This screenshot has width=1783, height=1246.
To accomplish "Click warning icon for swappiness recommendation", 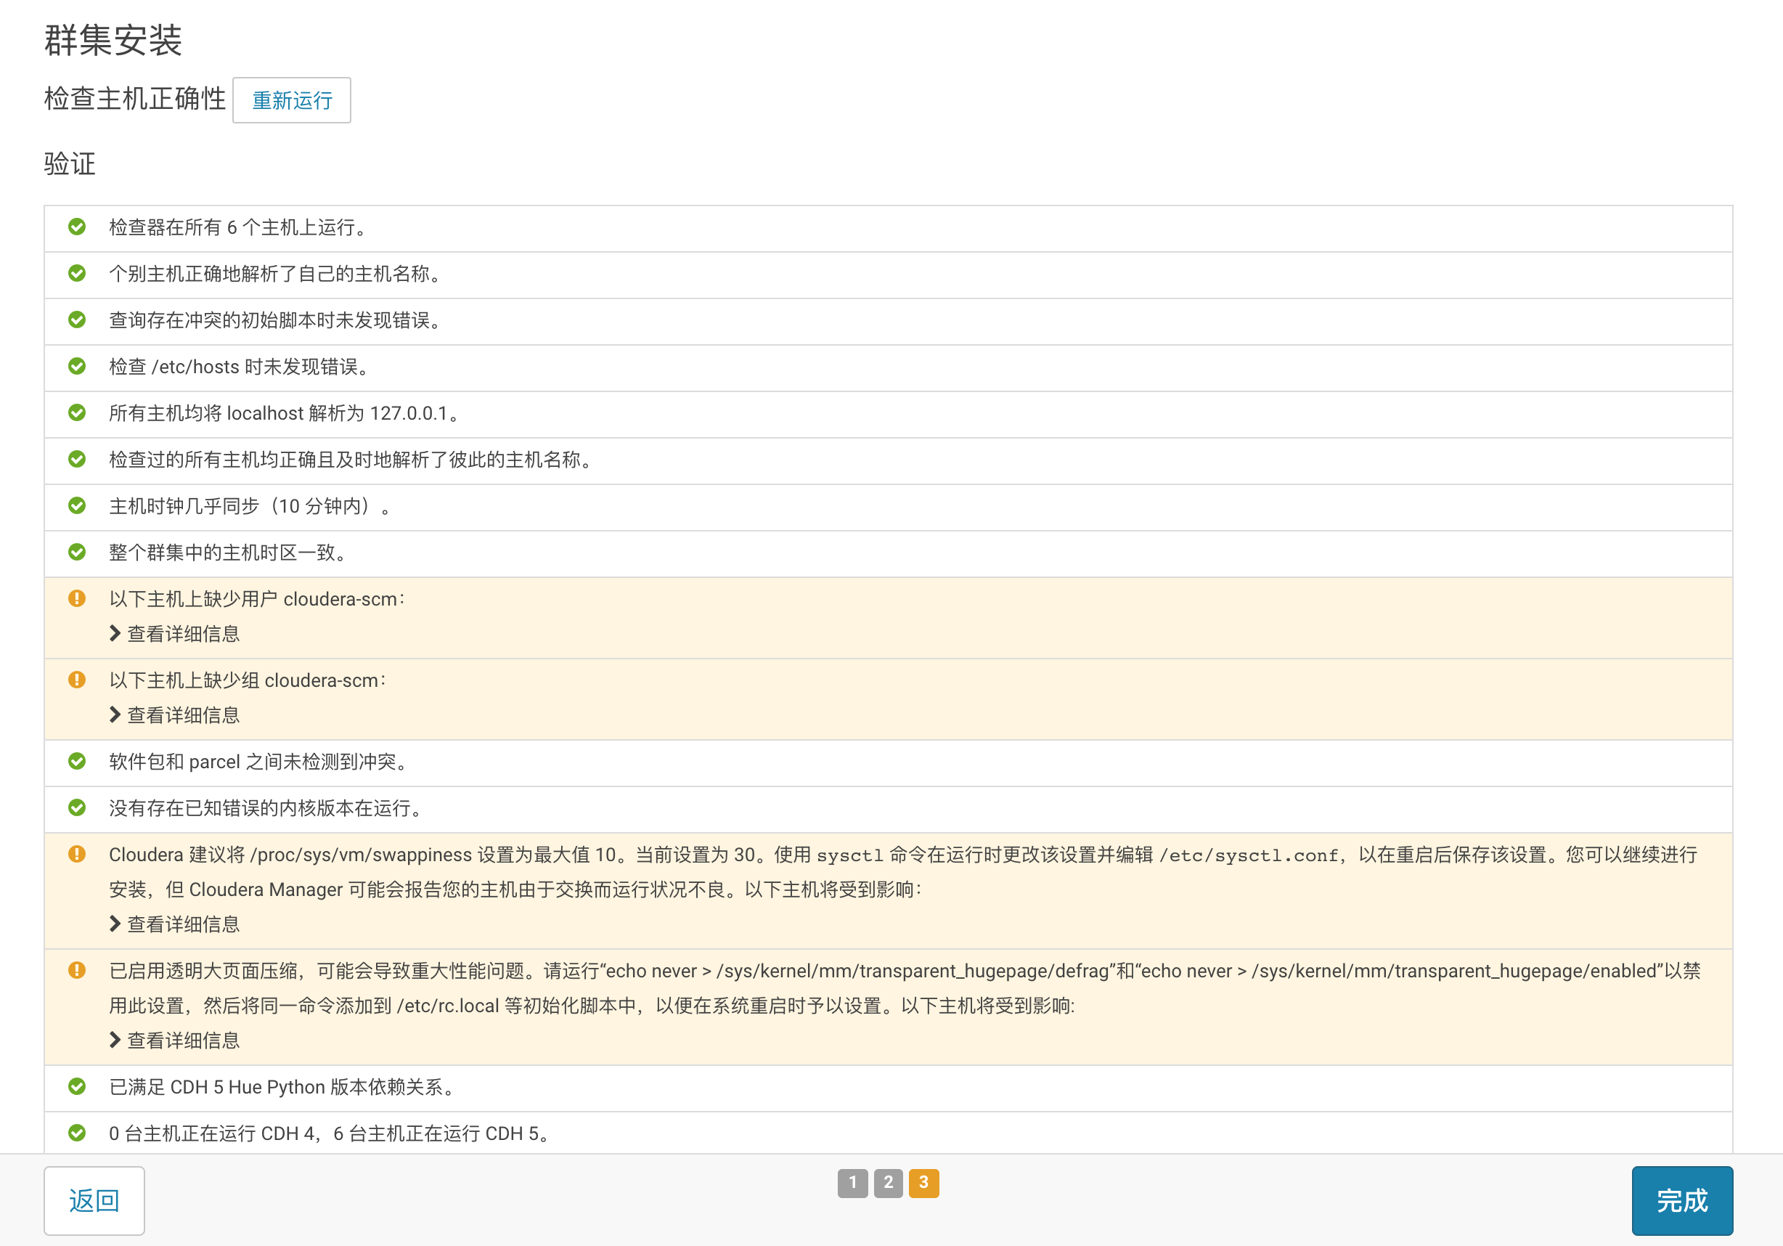I will 77,854.
